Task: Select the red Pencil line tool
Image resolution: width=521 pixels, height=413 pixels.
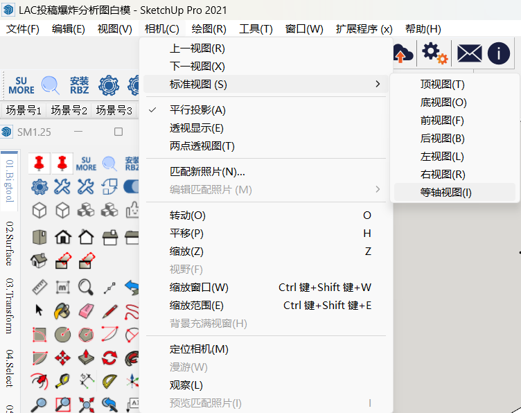Action: [109, 311]
